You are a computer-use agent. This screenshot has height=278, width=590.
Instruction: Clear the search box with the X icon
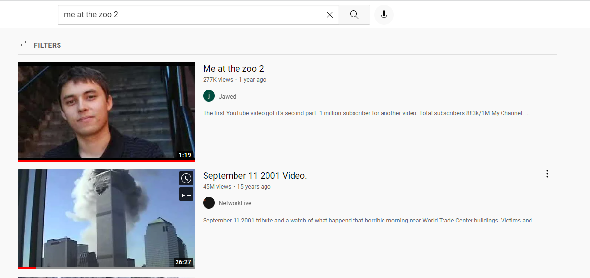330,15
